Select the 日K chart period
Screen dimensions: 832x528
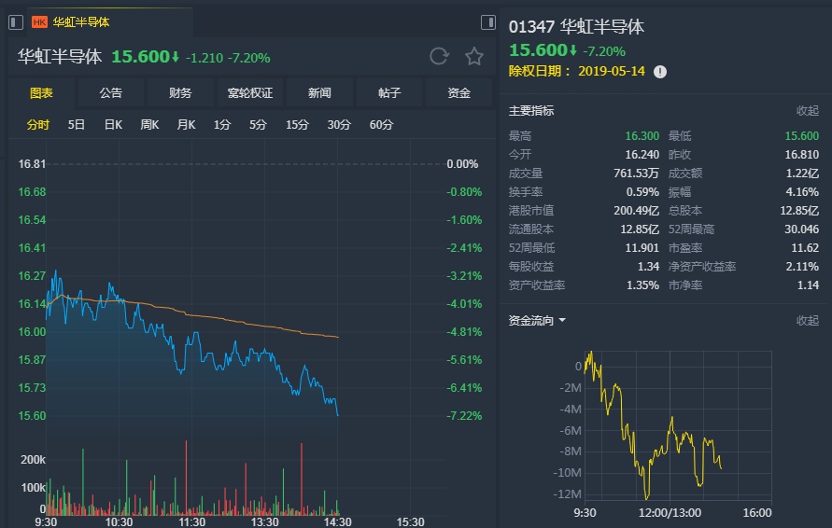(113, 125)
